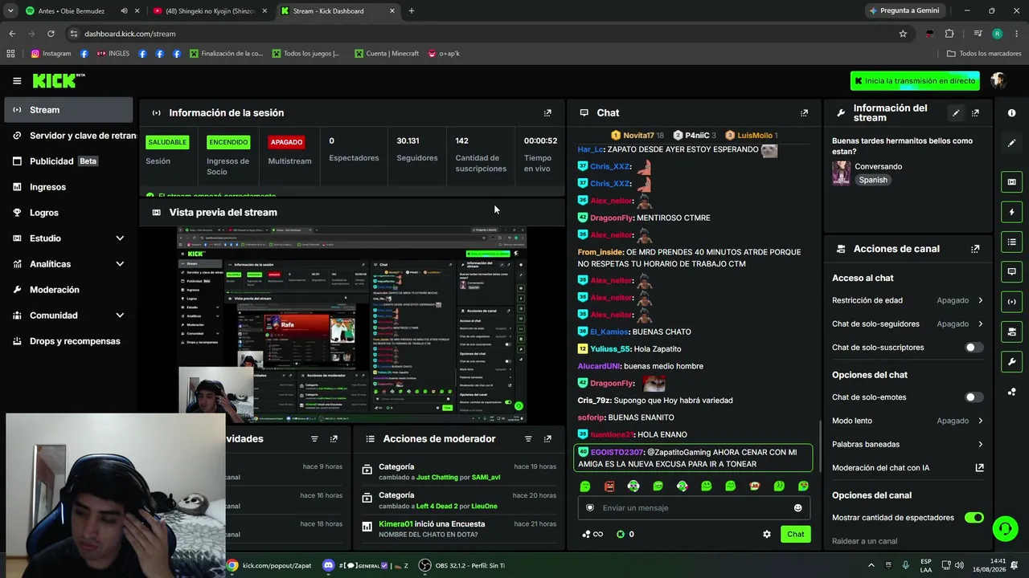Reload the page with the refresh button
Screen dimensions: 1029x578
click(x=51, y=34)
